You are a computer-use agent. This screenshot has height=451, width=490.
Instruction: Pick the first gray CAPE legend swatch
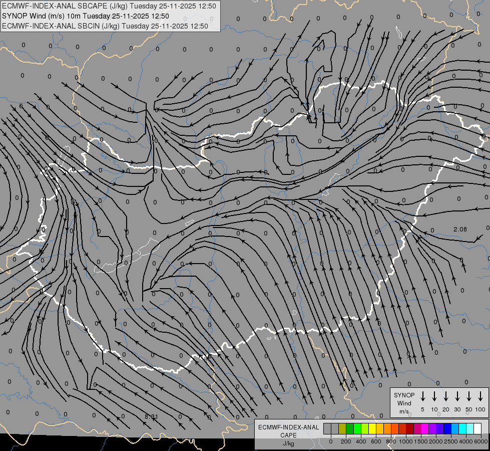pos(327,428)
